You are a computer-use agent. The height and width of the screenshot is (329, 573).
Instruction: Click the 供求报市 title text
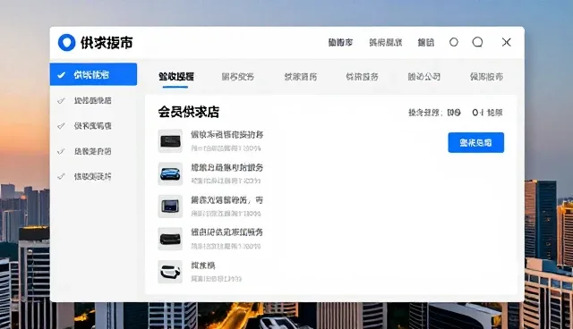(x=107, y=43)
